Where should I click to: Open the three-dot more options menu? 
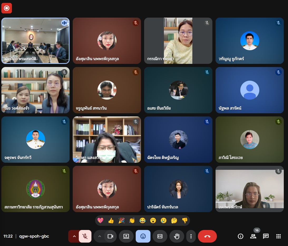(191, 236)
